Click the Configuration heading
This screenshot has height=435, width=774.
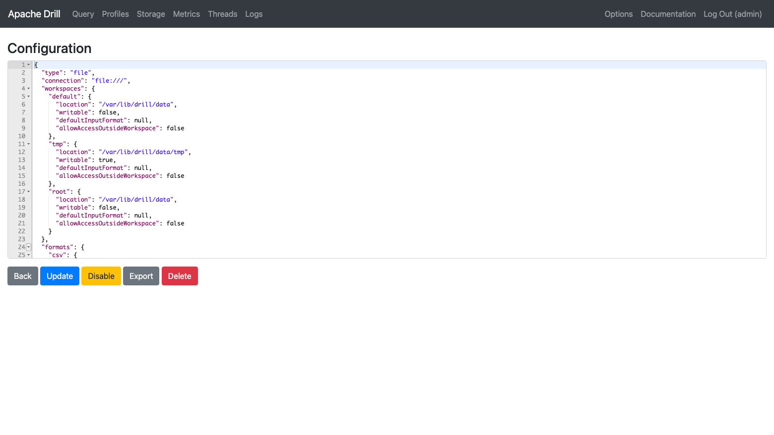point(50,49)
